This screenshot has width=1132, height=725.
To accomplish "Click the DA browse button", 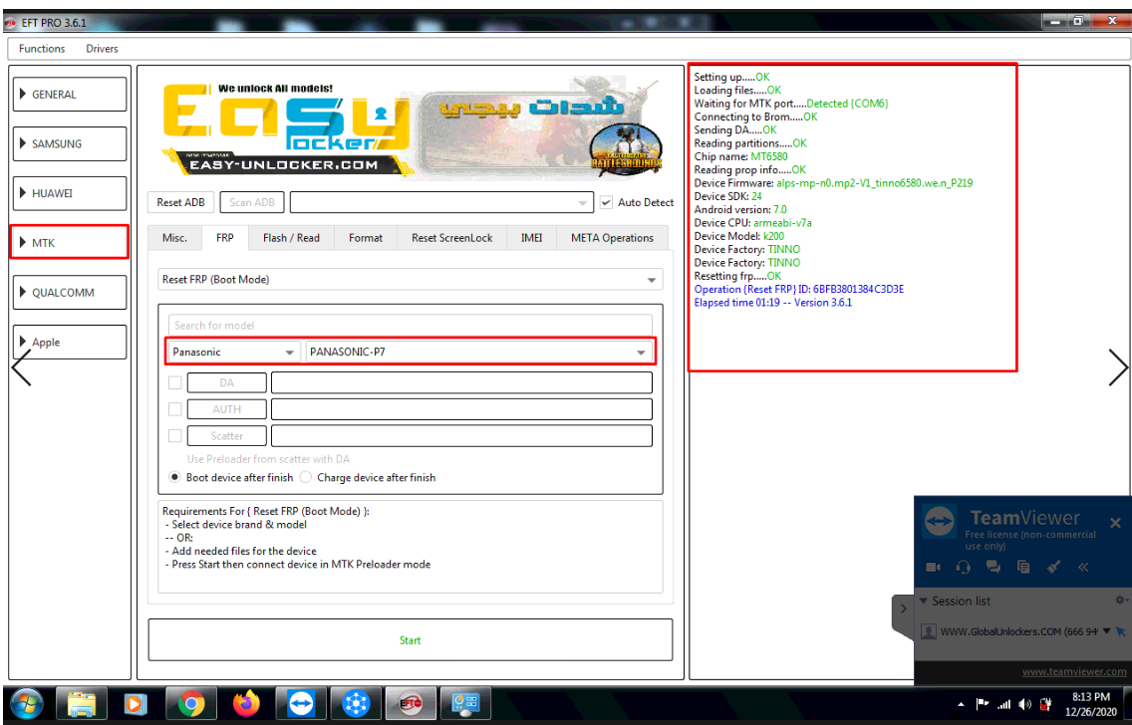I will (x=226, y=382).
